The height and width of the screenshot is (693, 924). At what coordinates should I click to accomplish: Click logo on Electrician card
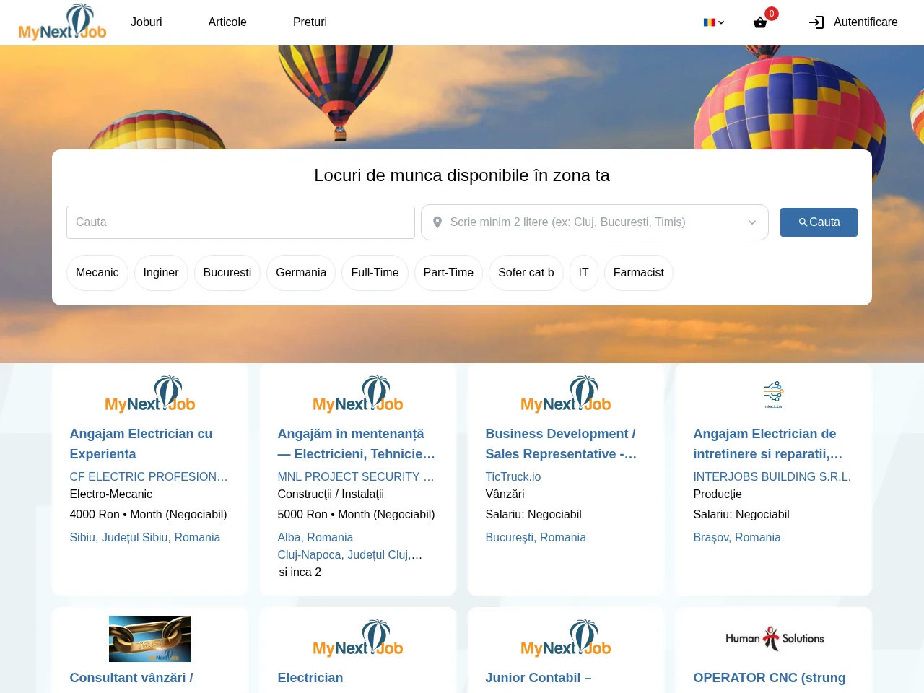click(x=358, y=639)
